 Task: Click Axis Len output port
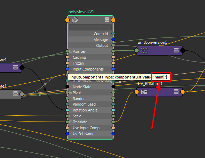(x=113, y=51)
